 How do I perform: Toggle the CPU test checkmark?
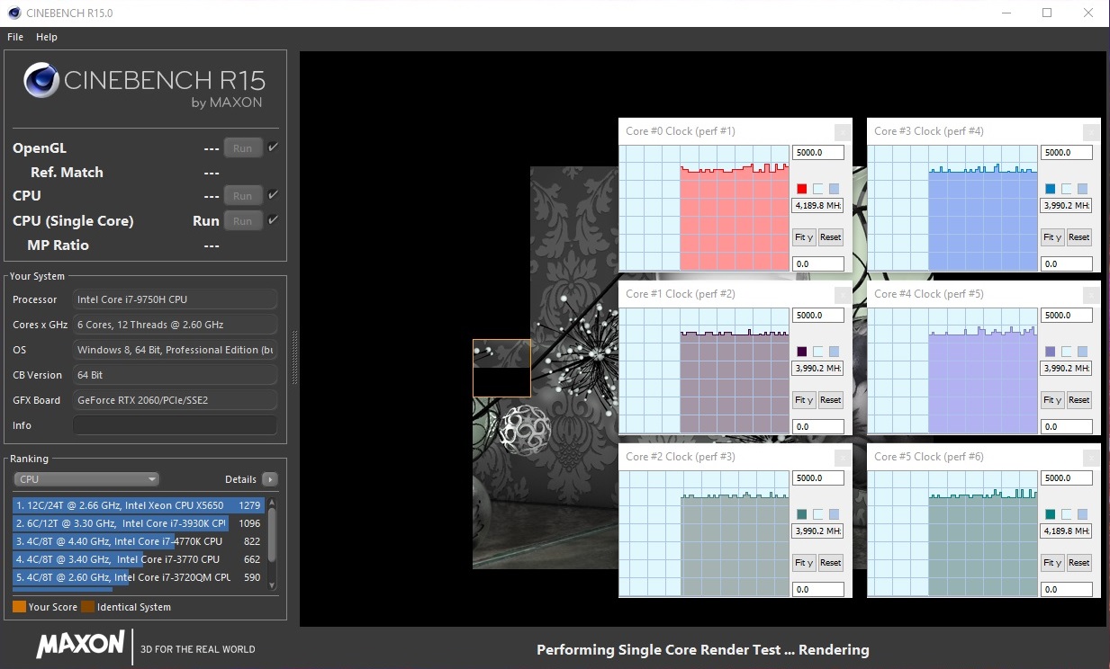point(273,194)
